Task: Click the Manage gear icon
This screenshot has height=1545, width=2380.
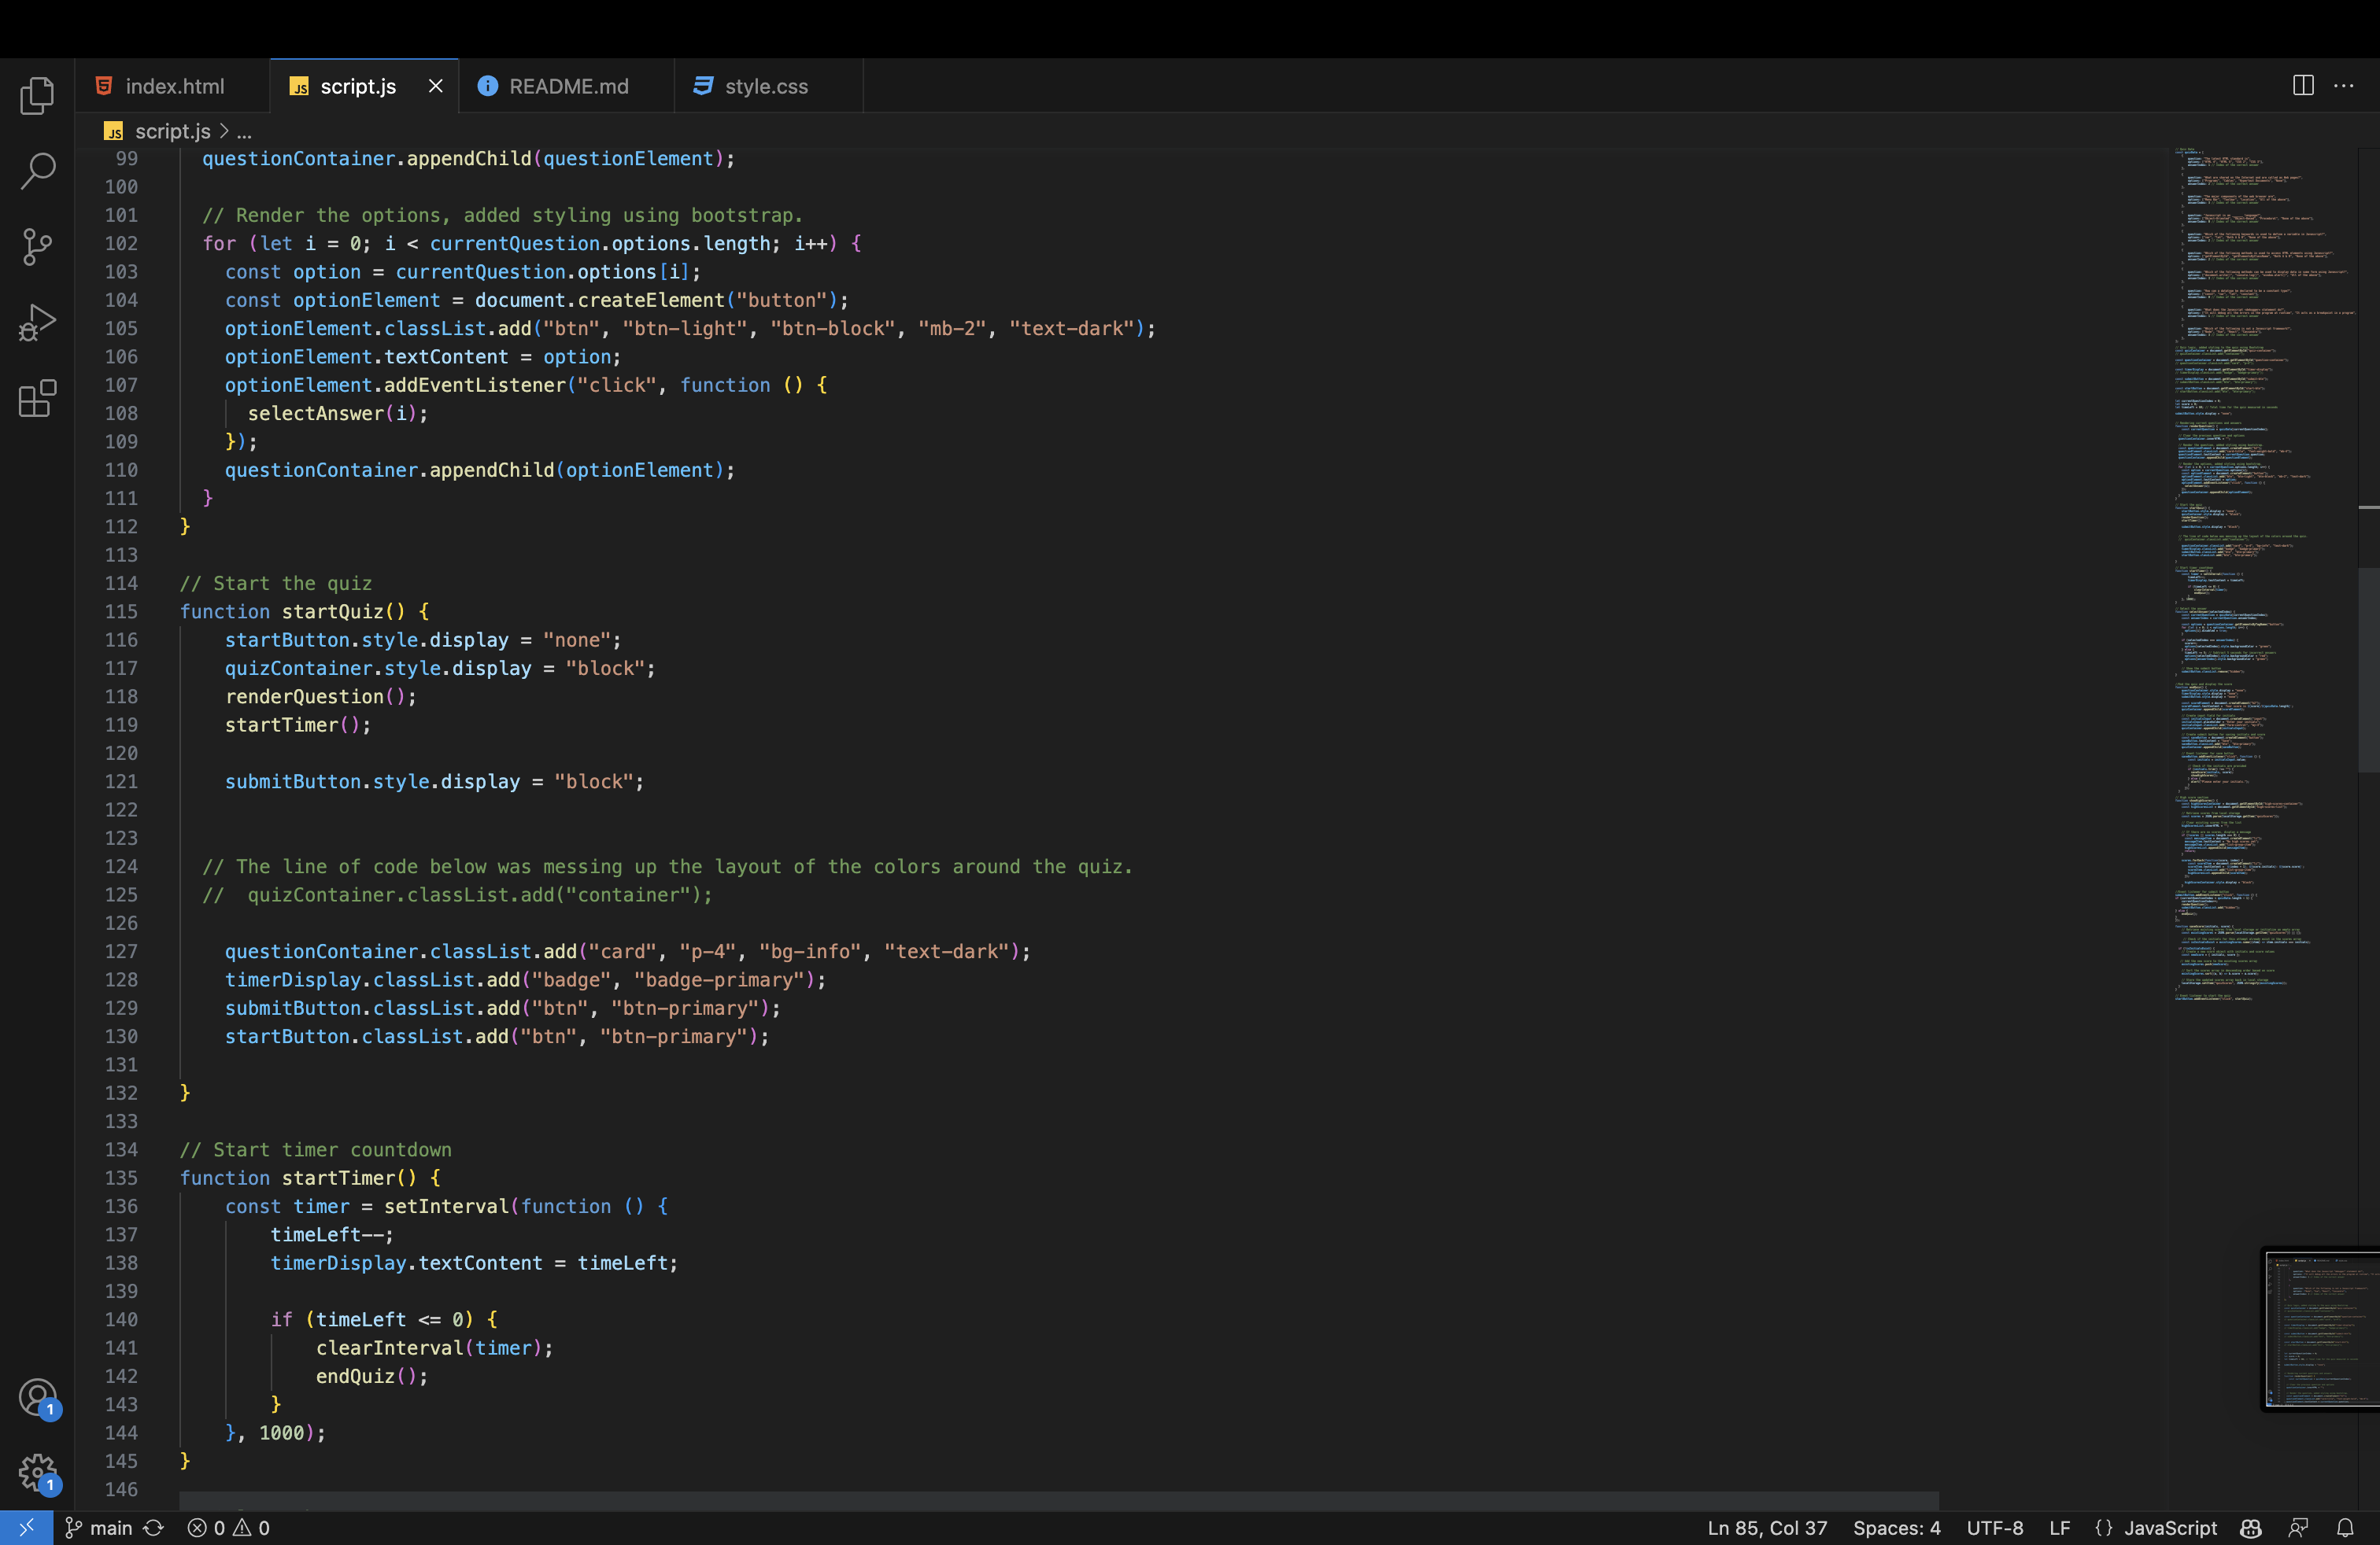Action: tap(37, 1472)
